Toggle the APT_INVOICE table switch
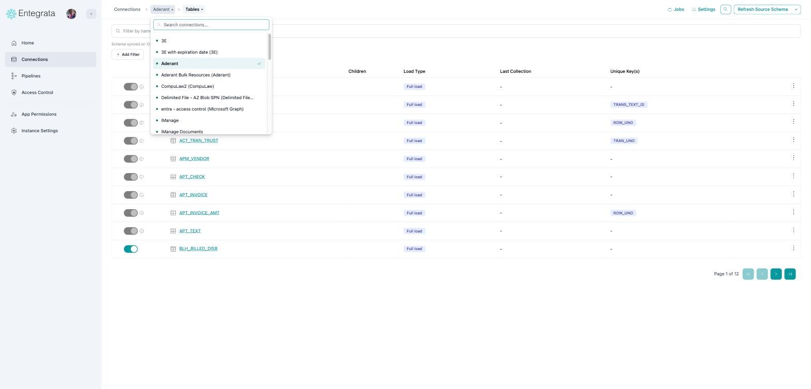Image resolution: width=811 pixels, height=389 pixels. click(x=131, y=195)
